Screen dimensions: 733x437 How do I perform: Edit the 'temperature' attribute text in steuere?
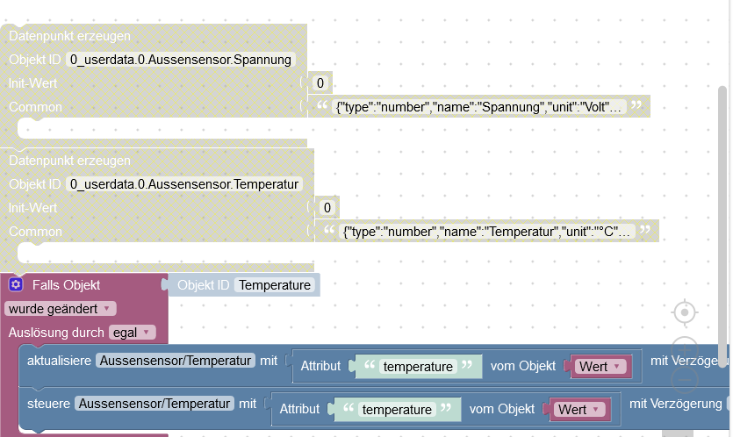(x=397, y=410)
